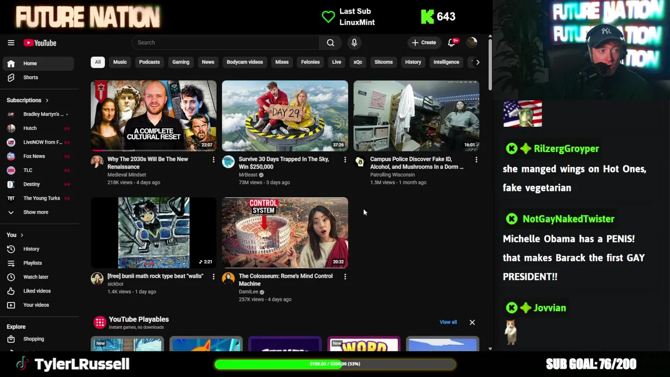Open the Your videos icon

(x=11, y=305)
